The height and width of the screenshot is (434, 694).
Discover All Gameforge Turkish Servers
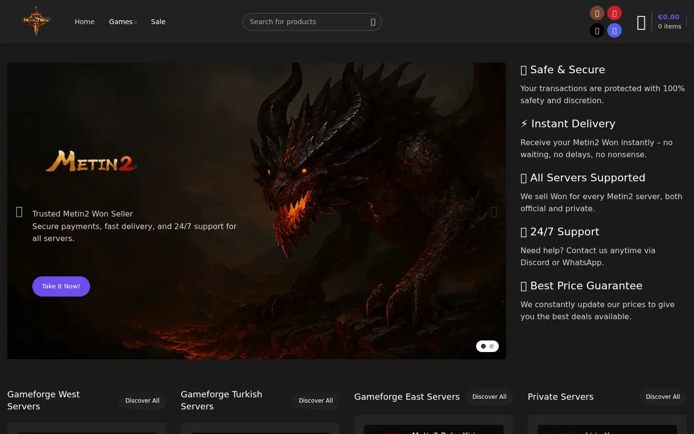tap(316, 401)
